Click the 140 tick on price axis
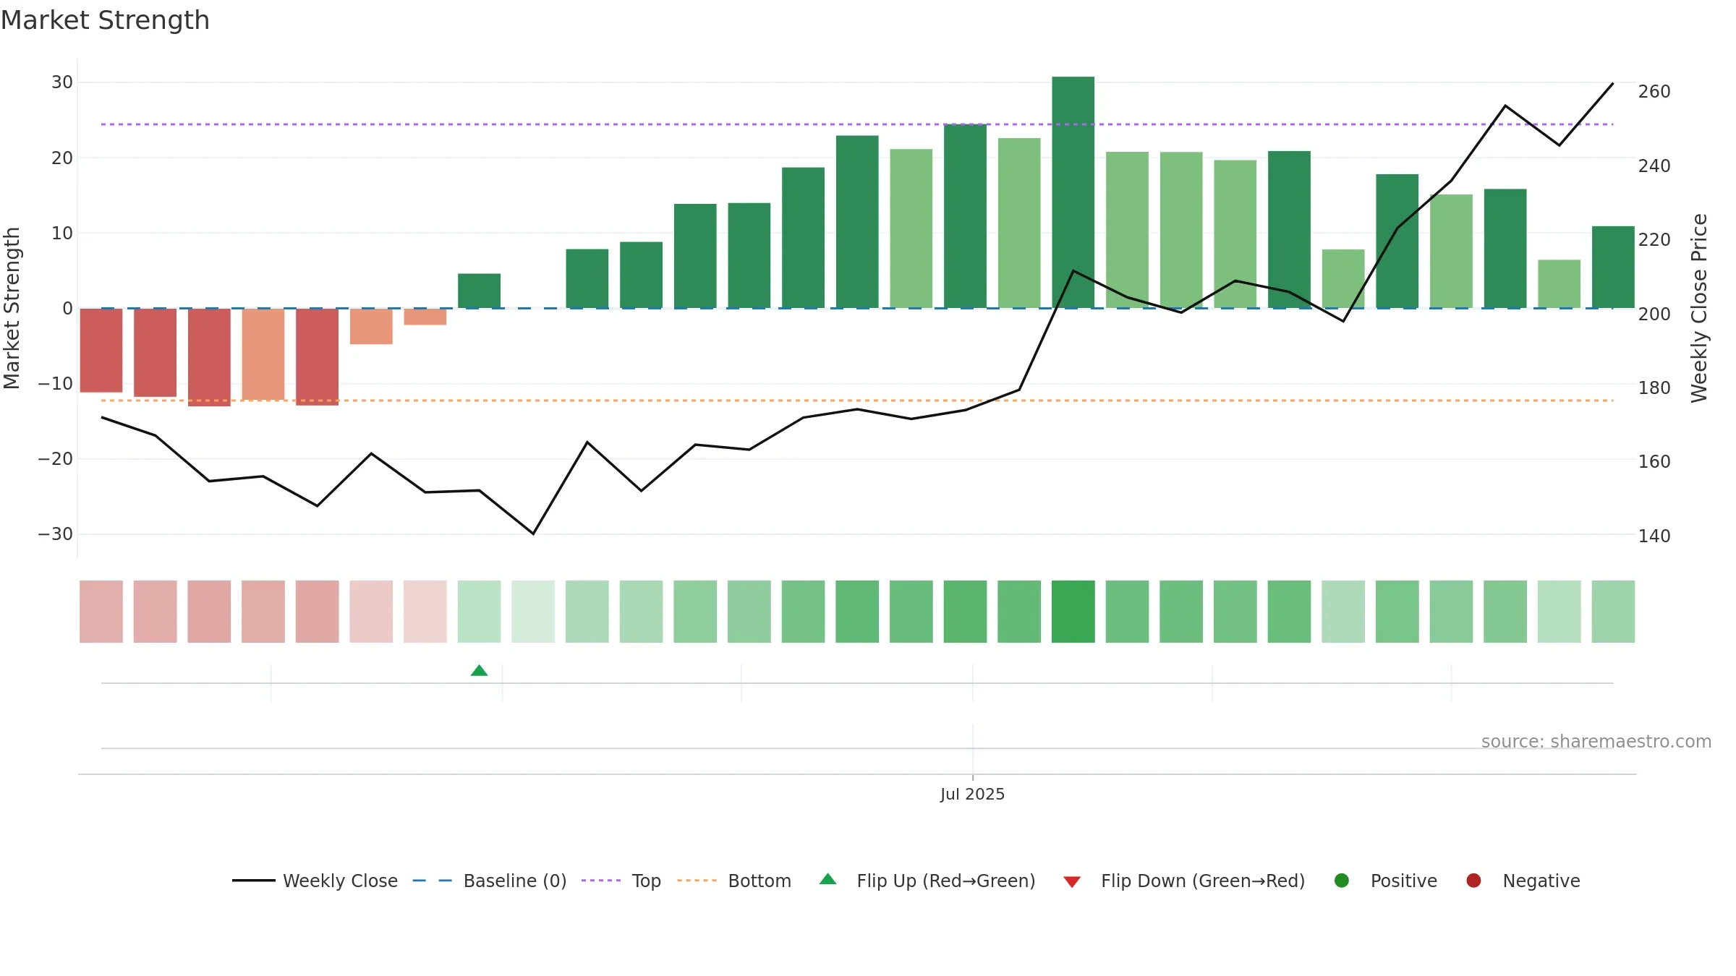 (x=1654, y=536)
